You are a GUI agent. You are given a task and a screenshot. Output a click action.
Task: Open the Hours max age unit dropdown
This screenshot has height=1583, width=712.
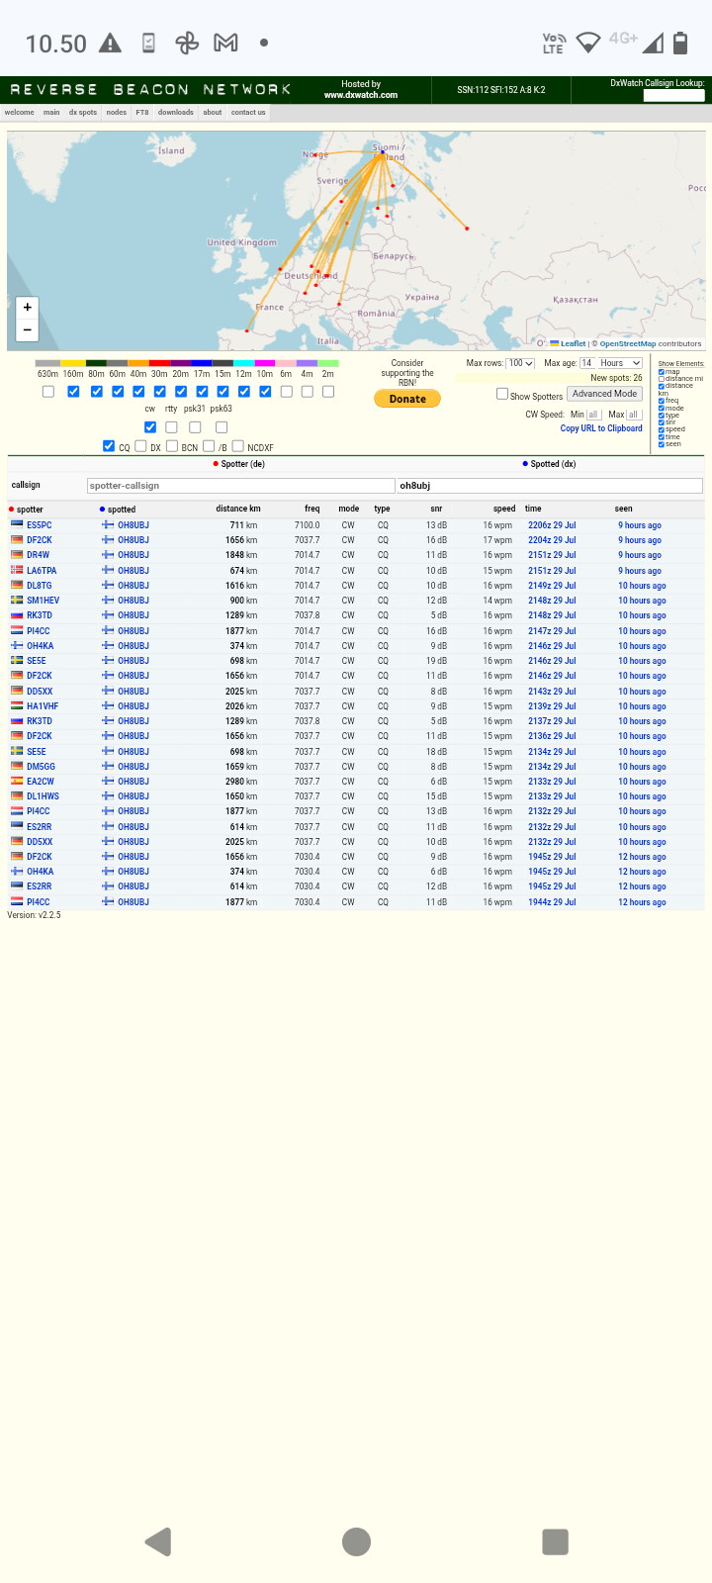pos(620,363)
